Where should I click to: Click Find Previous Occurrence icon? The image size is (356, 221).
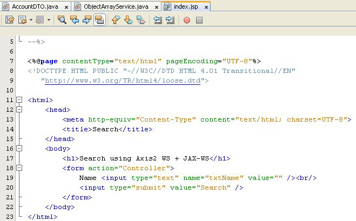[75, 20]
